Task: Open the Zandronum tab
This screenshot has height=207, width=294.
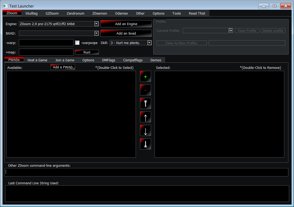Action: (x=75, y=13)
